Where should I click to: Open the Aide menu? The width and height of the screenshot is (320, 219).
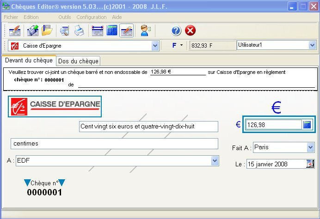tap(117, 17)
